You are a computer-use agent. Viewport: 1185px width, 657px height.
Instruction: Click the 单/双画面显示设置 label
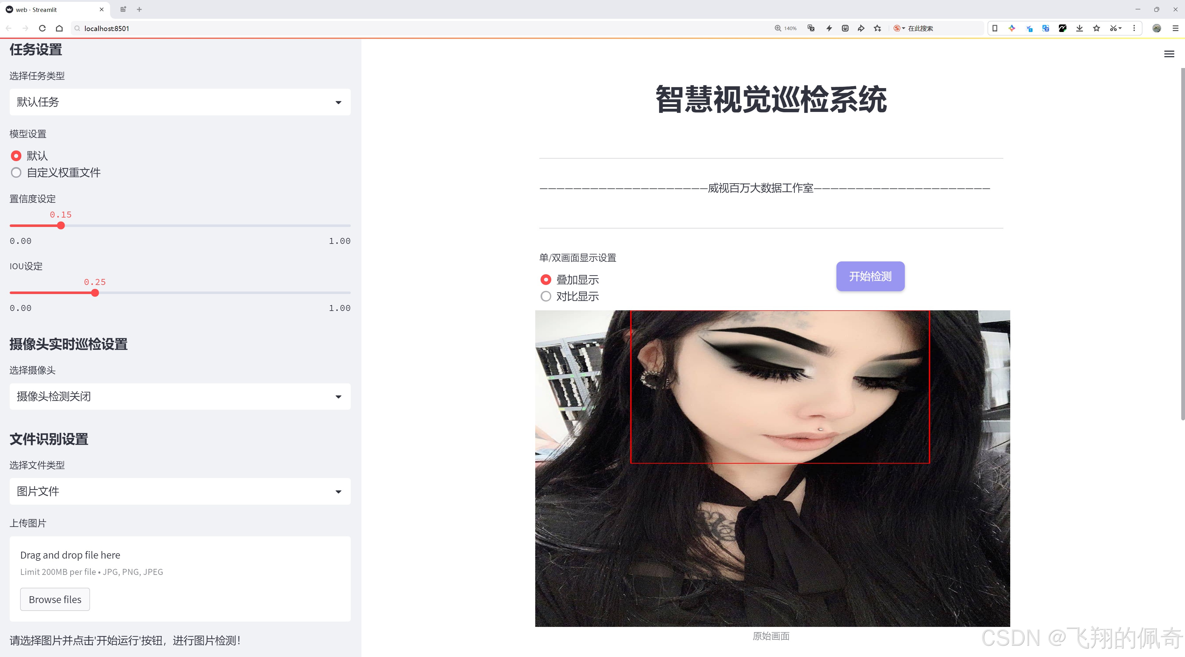577,258
